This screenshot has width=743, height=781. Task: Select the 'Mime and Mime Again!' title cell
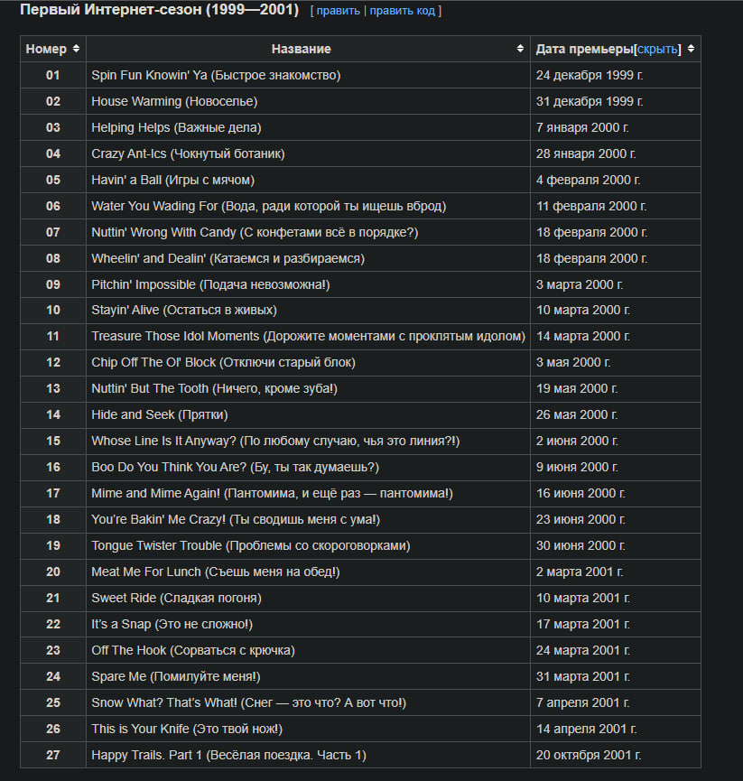point(308,493)
